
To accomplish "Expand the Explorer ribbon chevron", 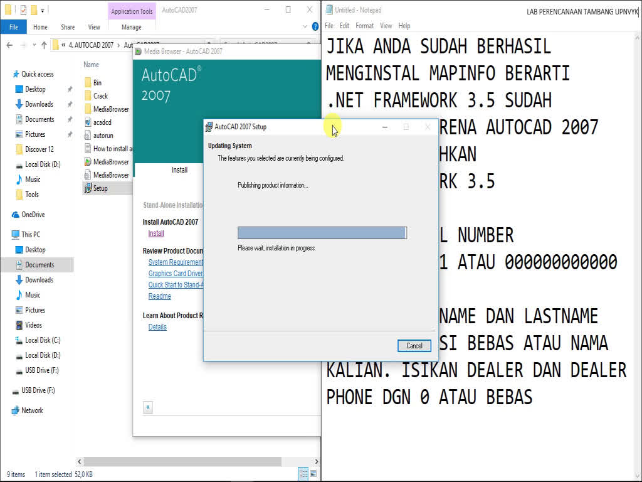I will pos(305,26).
